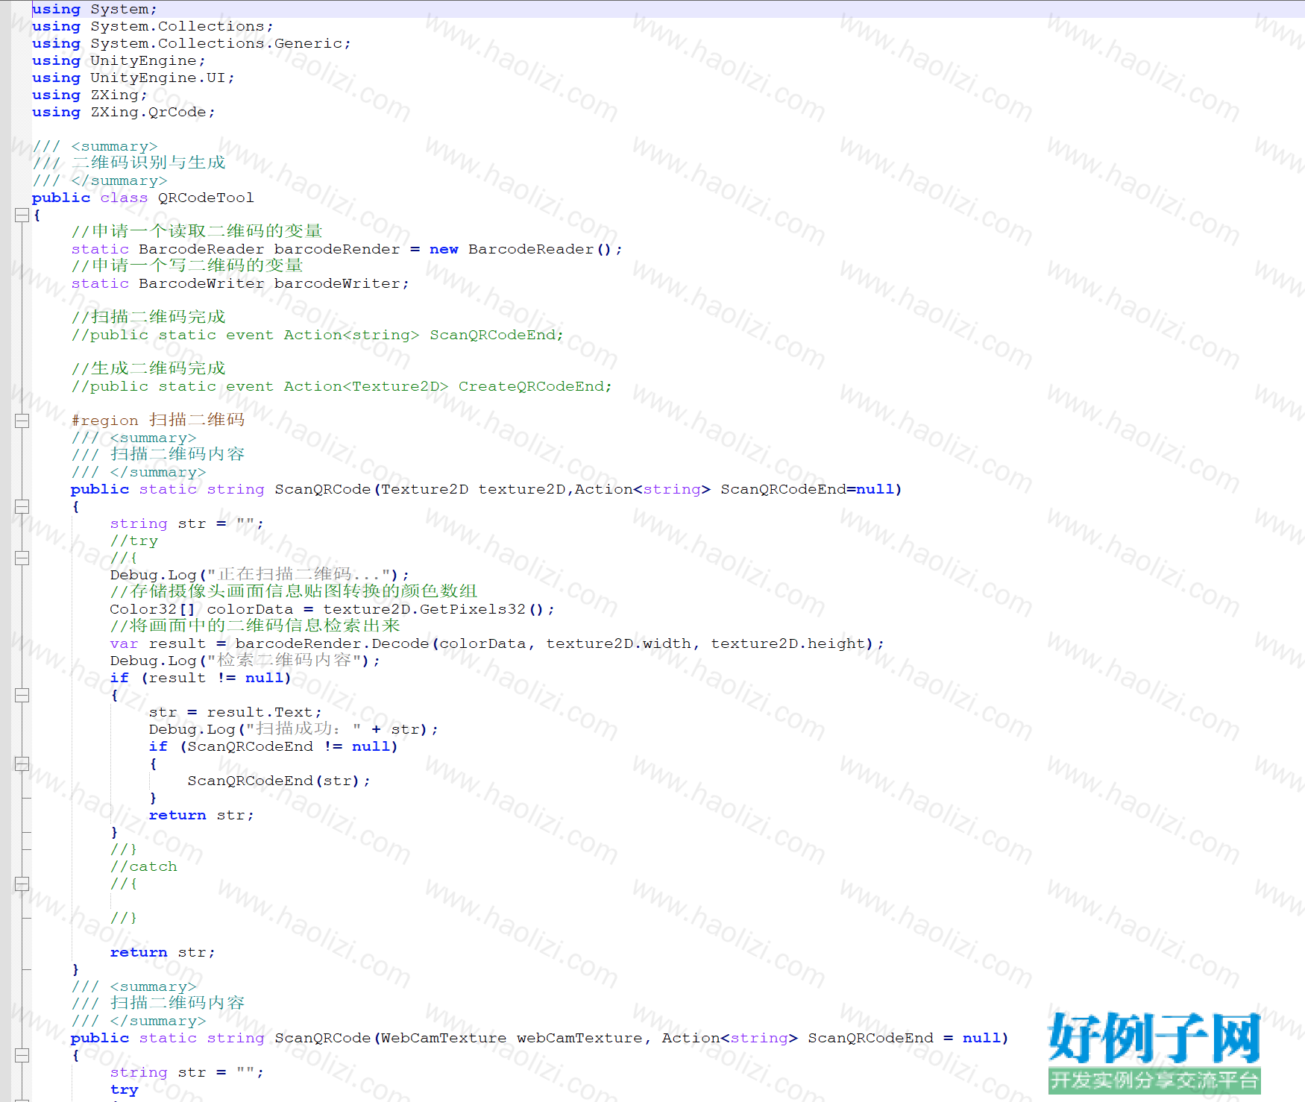Click the 'public class QRCodeTool' declaration
Viewport: 1305px width, 1102px height.
pos(142,198)
